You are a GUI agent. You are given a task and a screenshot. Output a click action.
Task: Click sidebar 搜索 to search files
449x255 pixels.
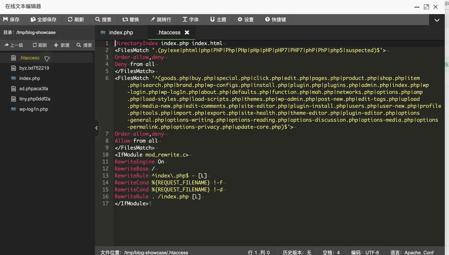click(x=84, y=45)
